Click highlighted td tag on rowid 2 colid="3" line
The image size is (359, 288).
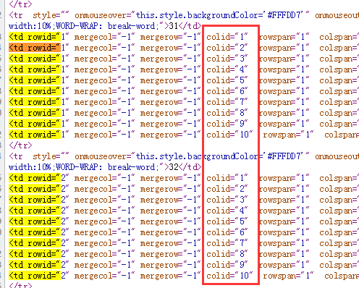pos(35,200)
